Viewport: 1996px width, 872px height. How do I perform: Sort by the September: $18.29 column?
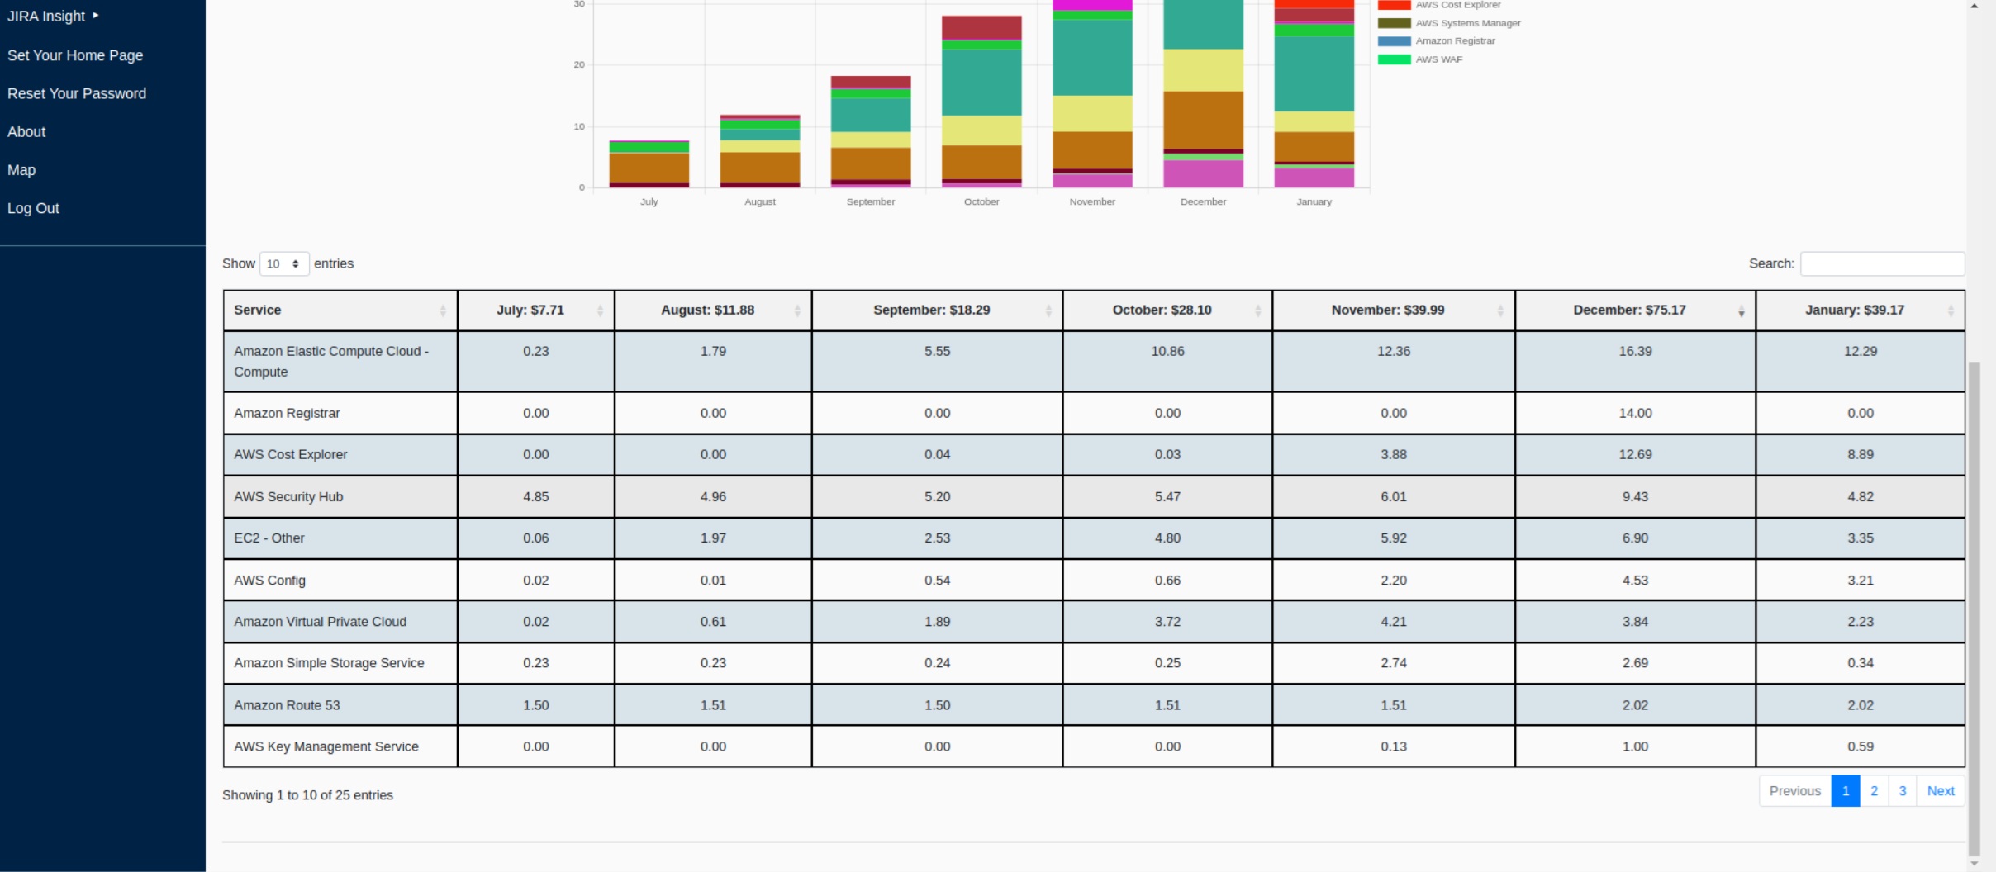pos(938,310)
